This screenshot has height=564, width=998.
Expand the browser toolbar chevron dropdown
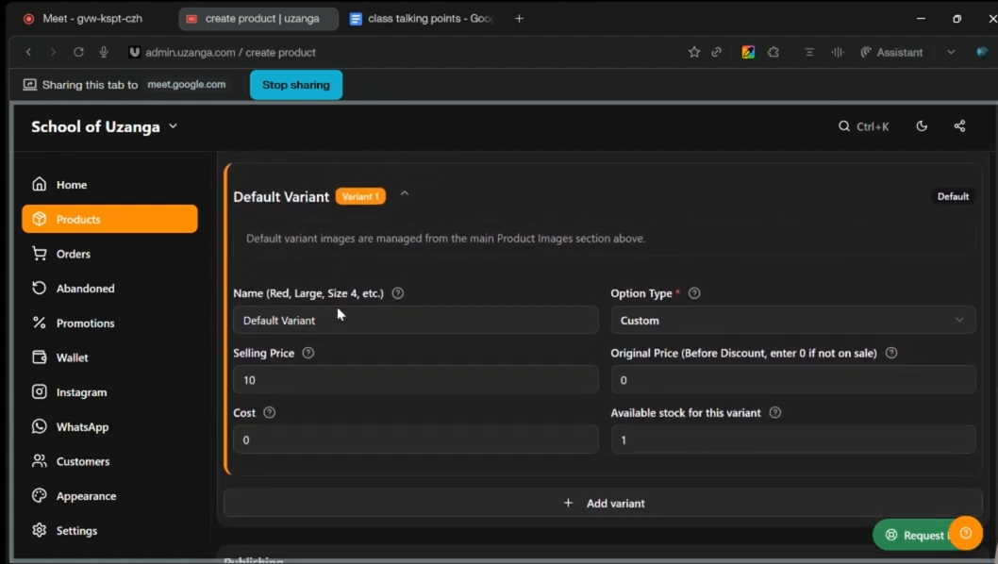pos(951,52)
